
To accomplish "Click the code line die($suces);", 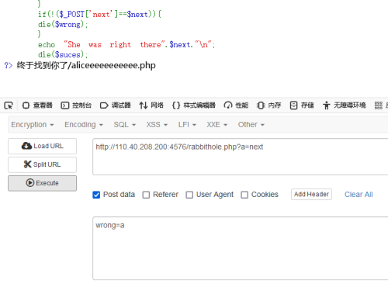I will pyautogui.click(x=63, y=54).
